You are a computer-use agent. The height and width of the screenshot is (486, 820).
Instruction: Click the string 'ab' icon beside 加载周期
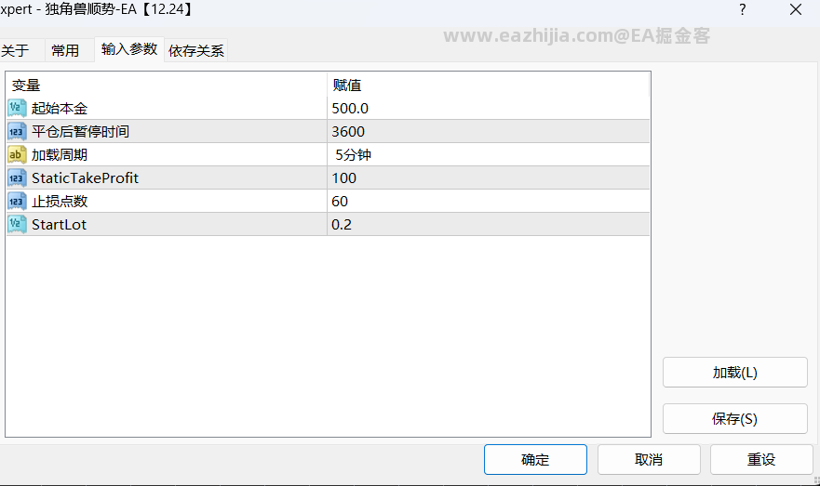coord(17,154)
